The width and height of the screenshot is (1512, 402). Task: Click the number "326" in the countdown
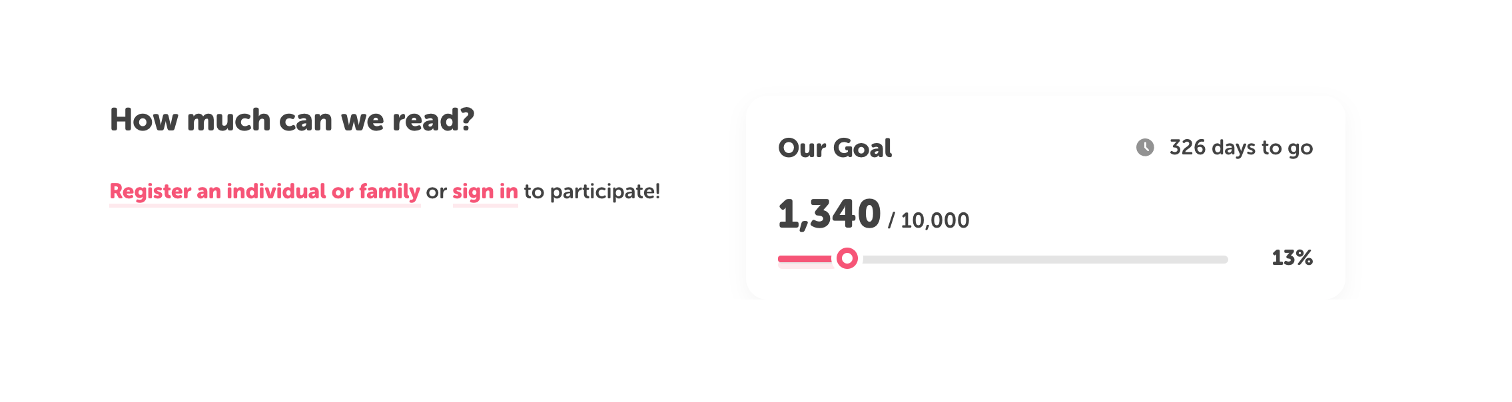point(1188,147)
